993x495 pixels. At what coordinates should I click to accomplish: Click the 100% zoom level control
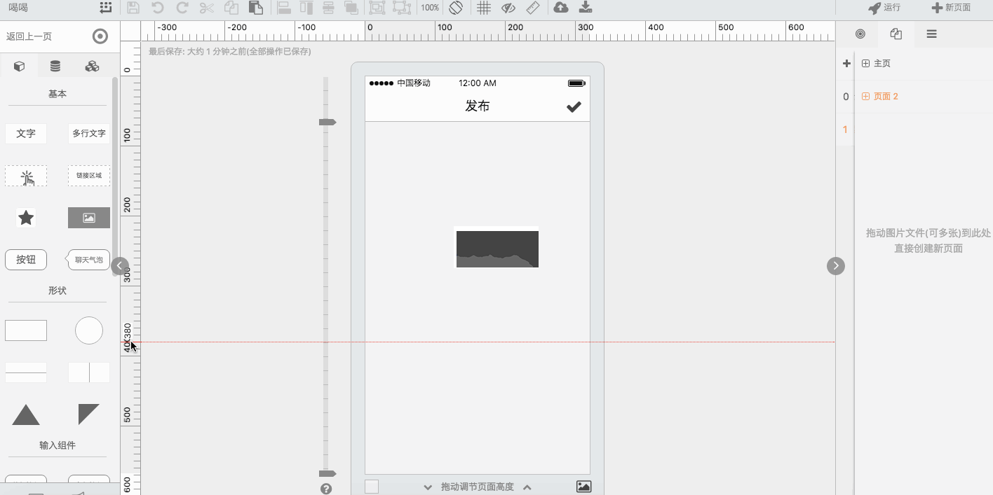[x=430, y=8]
